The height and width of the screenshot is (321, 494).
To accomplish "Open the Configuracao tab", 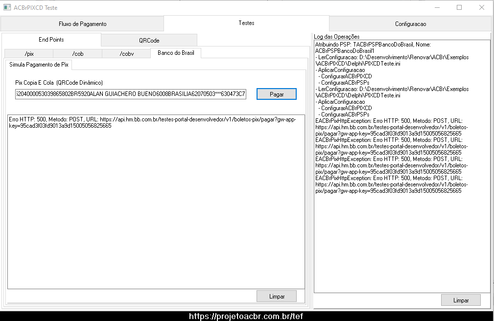I will click(410, 24).
